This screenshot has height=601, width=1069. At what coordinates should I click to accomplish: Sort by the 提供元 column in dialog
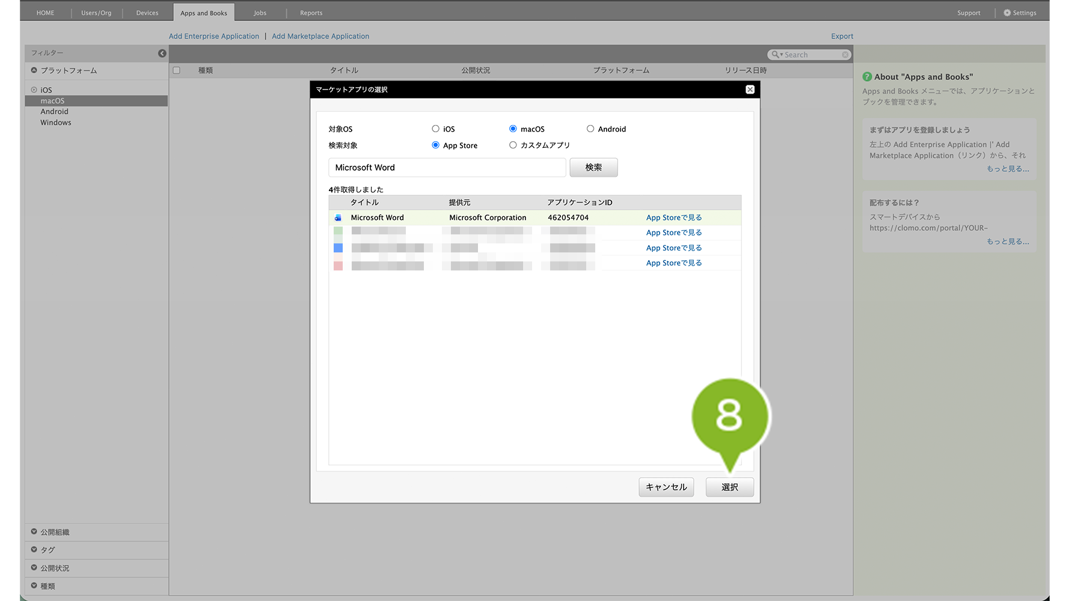coord(459,203)
